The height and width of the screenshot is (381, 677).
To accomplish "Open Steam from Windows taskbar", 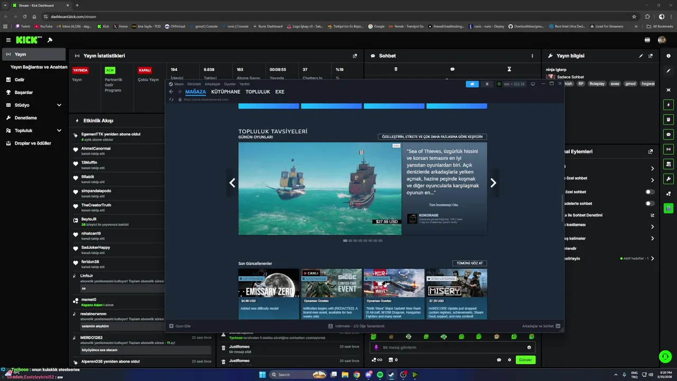I will coord(391,375).
